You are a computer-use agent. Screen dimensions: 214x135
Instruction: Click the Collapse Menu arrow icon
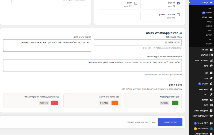(211, 134)
